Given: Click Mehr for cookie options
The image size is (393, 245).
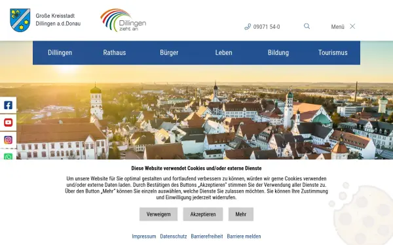Looking at the screenshot, I should click(241, 214).
